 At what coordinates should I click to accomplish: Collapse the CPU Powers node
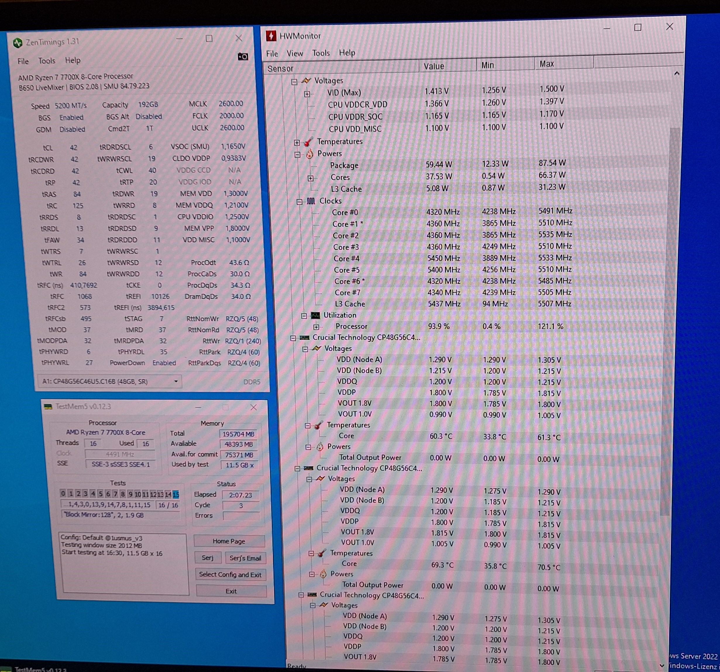click(x=297, y=155)
